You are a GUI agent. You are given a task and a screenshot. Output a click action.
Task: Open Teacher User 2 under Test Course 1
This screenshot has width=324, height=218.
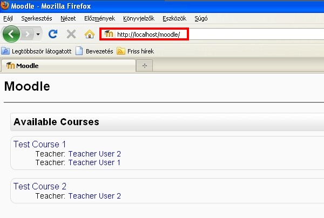tap(94, 154)
